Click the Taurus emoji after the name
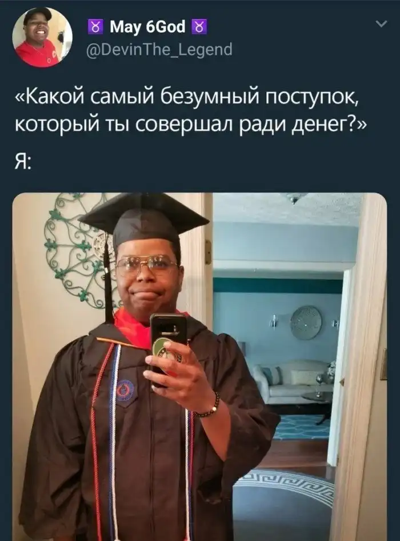Image resolution: width=400 pixels, height=541 pixels. (199, 27)
